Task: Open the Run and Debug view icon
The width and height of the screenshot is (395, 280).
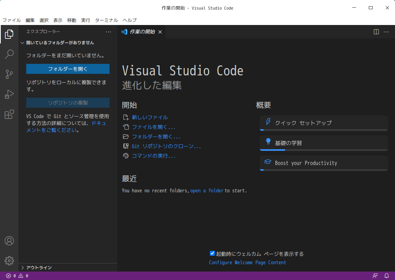Action: 9,94
